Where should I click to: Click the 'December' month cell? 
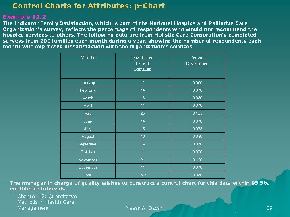tap(88, 168)
